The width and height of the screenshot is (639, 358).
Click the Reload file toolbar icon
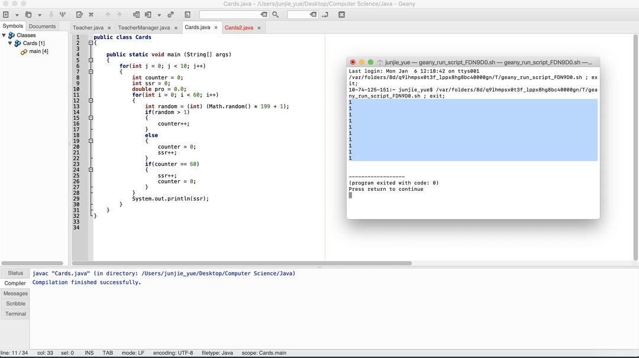(x=79, y=15)
